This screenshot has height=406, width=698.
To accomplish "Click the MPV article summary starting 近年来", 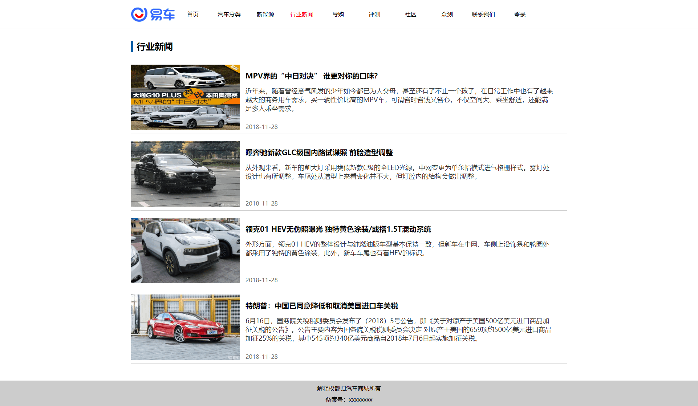I will (x=399, y=100).
